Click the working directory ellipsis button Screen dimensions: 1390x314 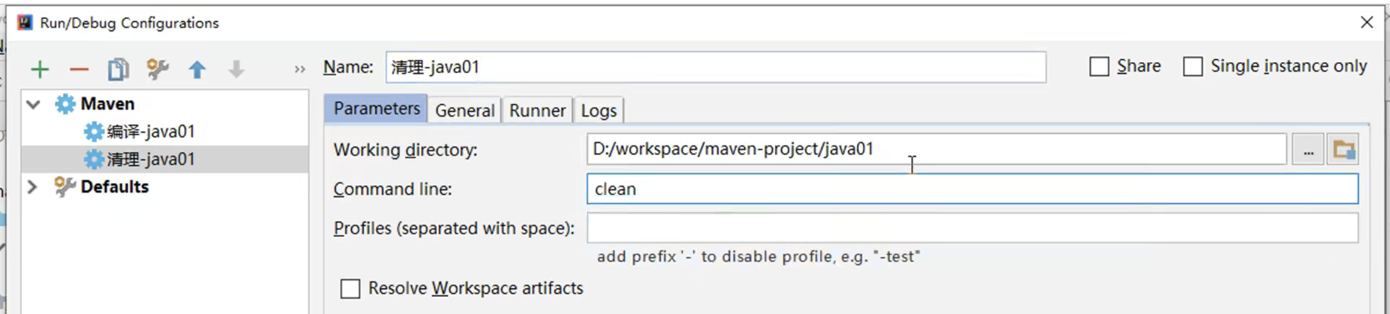coord(1308,150)
